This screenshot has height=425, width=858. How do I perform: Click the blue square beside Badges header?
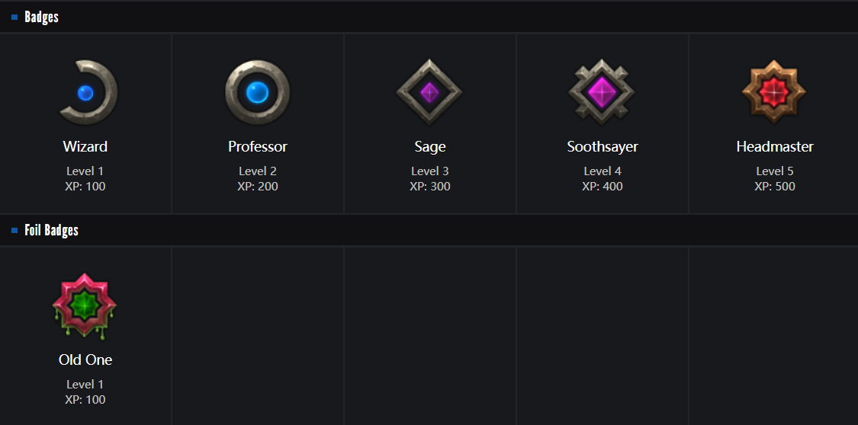(x=14, y=18)
